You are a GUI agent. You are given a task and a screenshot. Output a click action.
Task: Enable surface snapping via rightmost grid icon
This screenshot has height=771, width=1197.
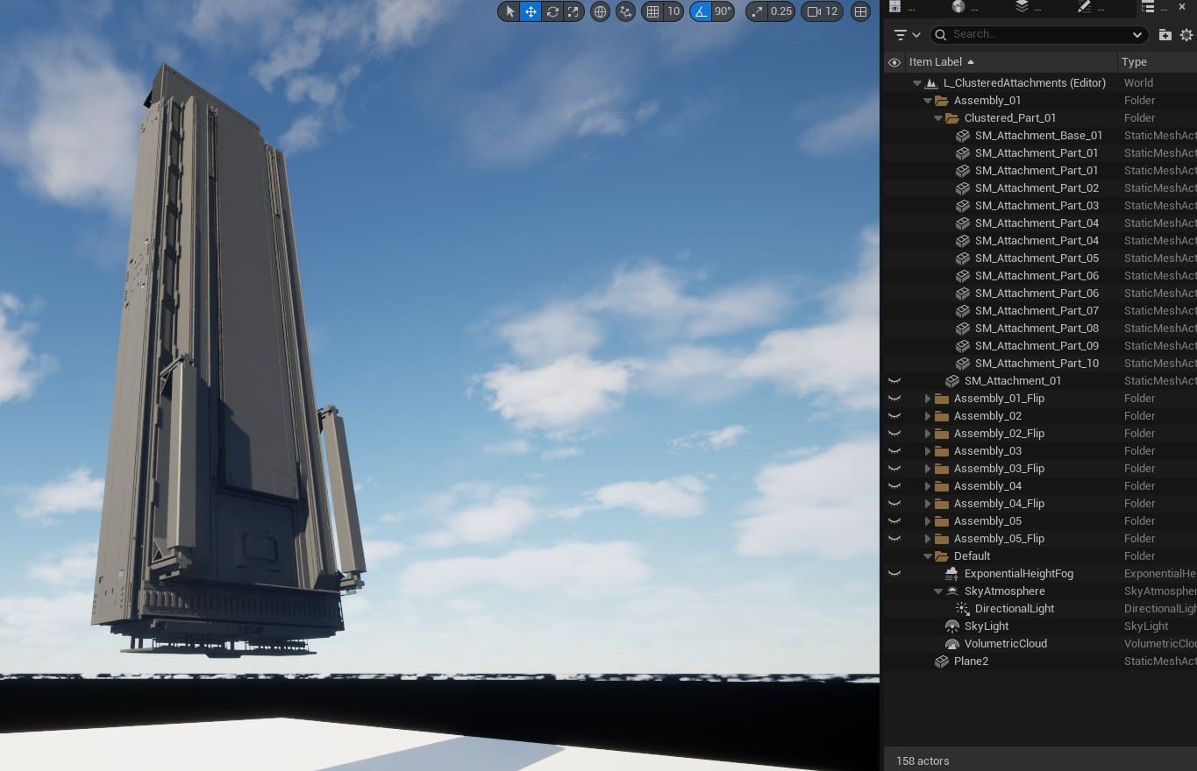coord(860,11)
